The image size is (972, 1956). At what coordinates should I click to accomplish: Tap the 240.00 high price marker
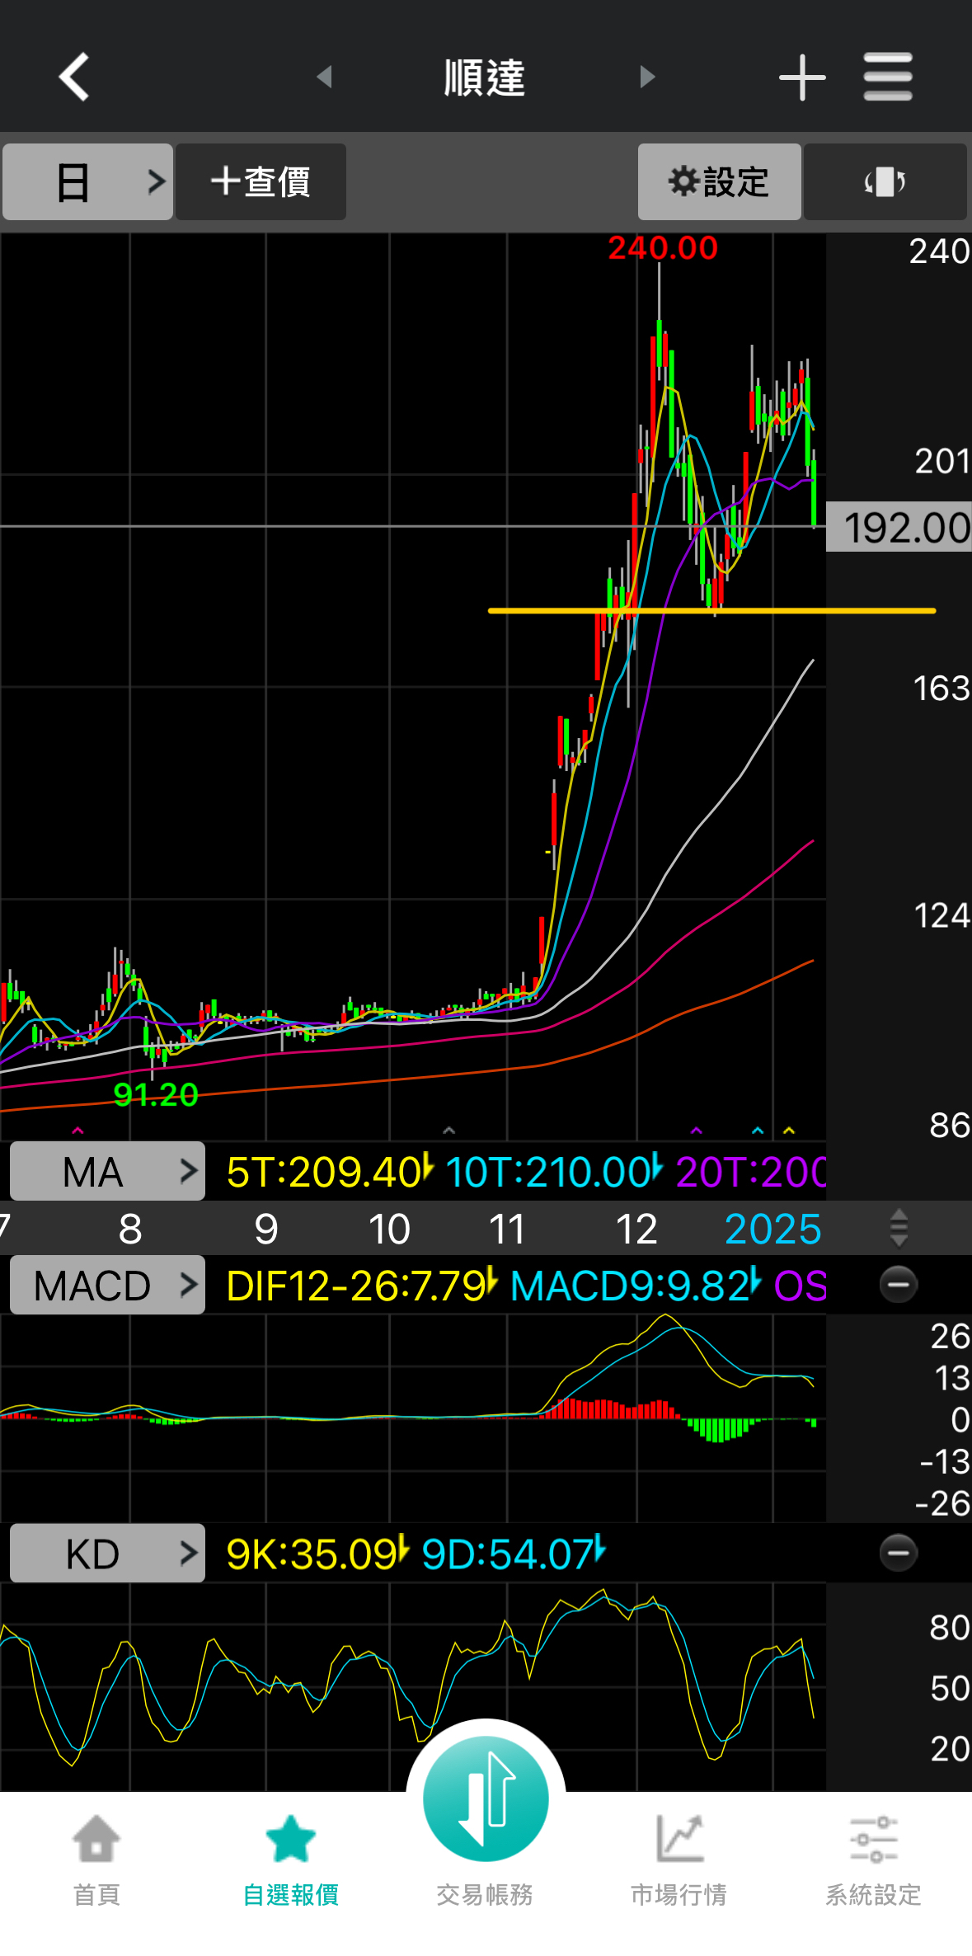663,248
